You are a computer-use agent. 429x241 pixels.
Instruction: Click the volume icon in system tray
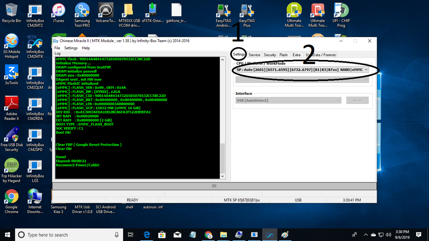click(x=389, y=235)
